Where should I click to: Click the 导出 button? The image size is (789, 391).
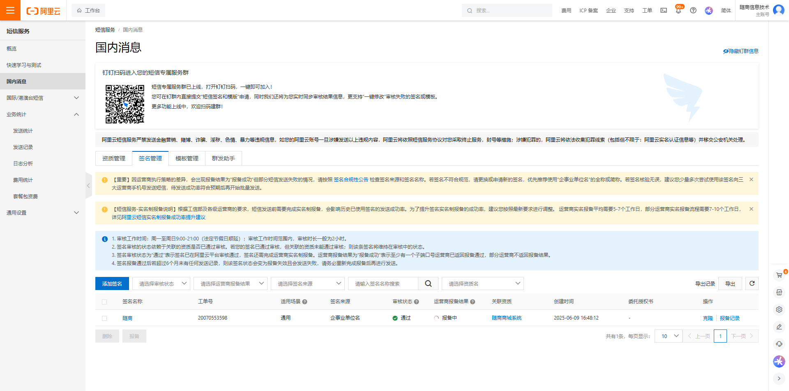(730, 284)
